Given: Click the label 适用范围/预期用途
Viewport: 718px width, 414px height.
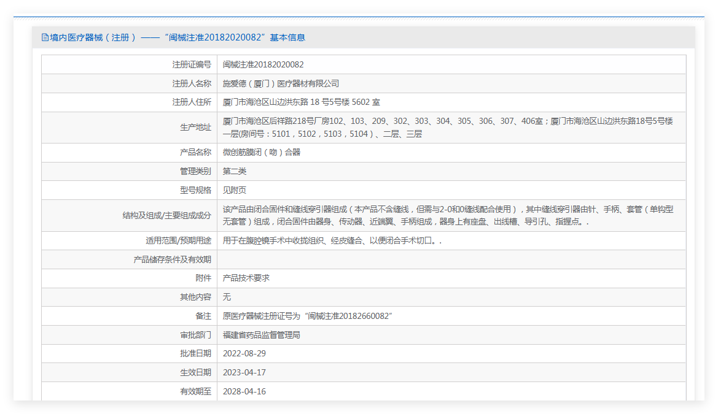Looking at the screenshot, I should tap(178, 240).
